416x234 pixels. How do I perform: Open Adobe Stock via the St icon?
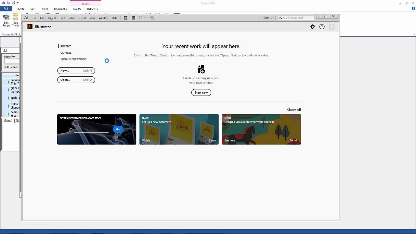pyautogui.click(x=133, y=18)
